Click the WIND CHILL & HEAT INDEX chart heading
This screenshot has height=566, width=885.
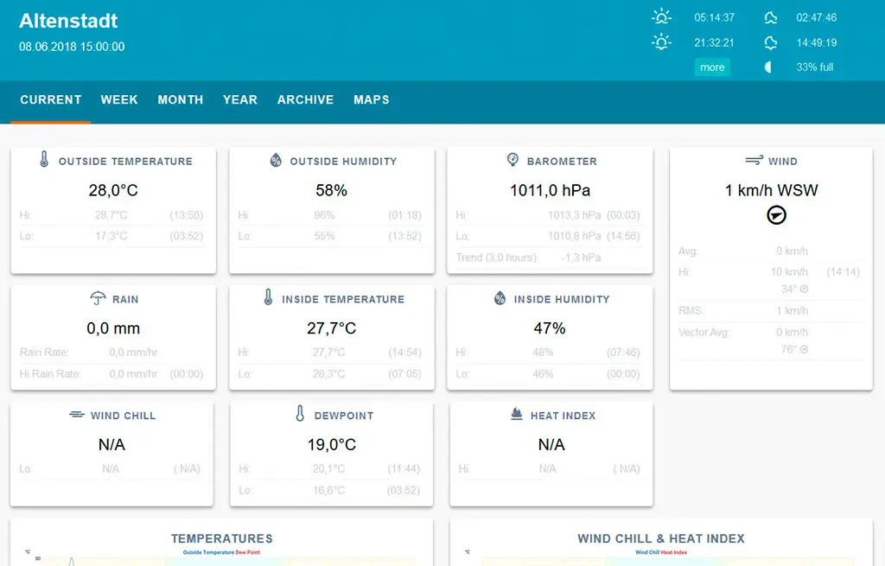[661, 538]
